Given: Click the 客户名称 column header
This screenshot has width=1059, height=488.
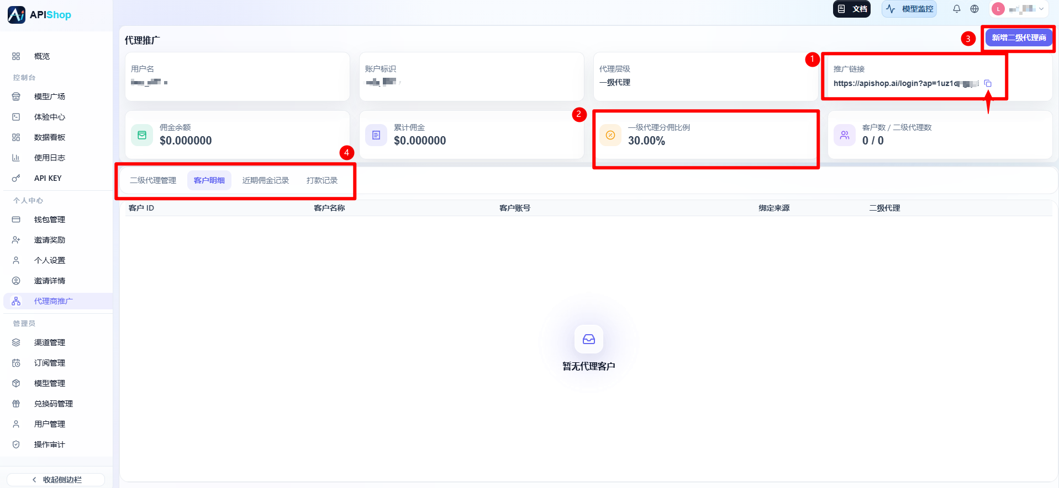Looking at the screenshot, I should [329, 208].
